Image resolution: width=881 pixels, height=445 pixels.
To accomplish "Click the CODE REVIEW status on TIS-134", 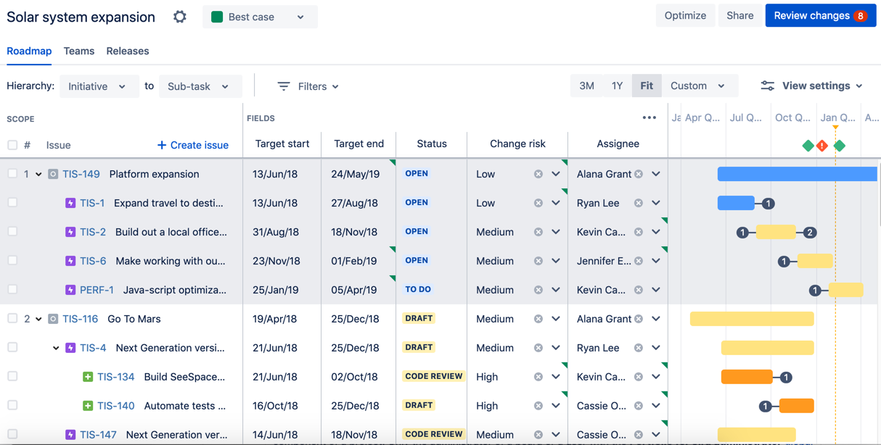I will (x=433, y=376).
